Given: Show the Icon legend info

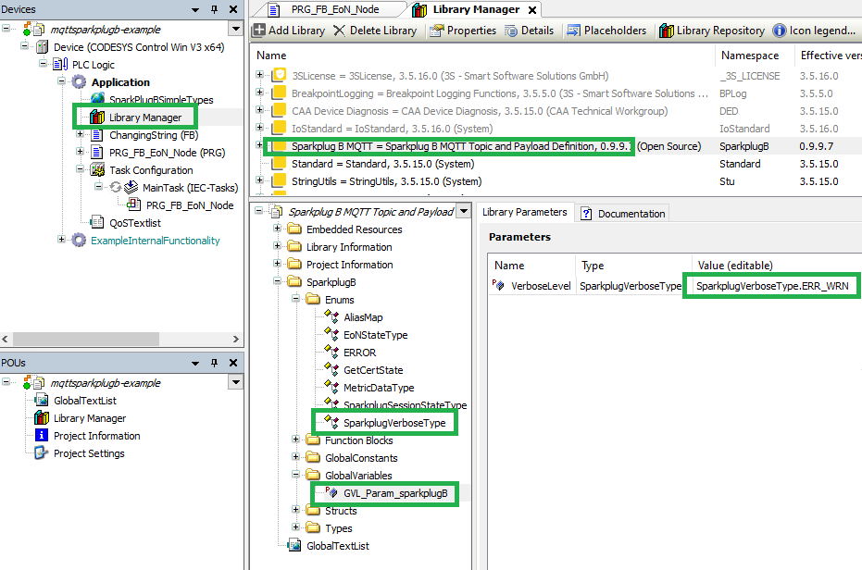Looking at the screenshot, I should point(780,31).
